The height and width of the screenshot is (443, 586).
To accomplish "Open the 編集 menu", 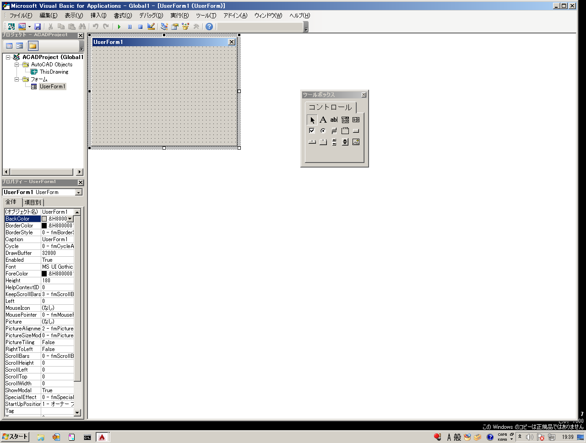I will point(49,16).
